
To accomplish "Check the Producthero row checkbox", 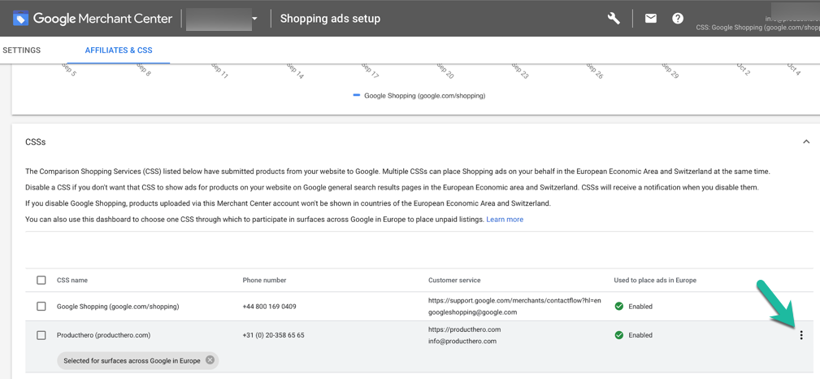I will [x=41, y=335].
